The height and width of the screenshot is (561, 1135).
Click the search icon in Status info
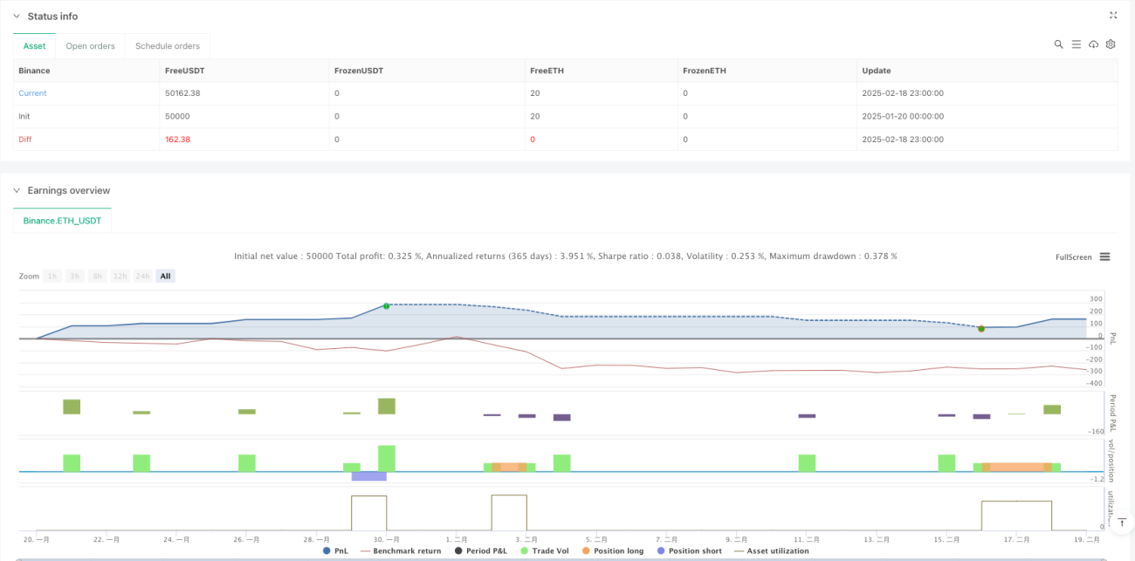[1058, 44]
